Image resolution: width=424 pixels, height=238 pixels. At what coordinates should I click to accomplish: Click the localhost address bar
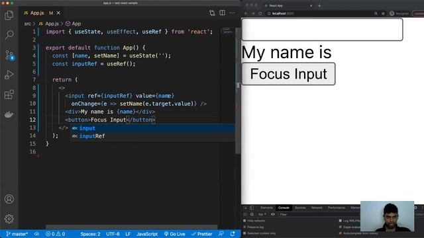319,13
